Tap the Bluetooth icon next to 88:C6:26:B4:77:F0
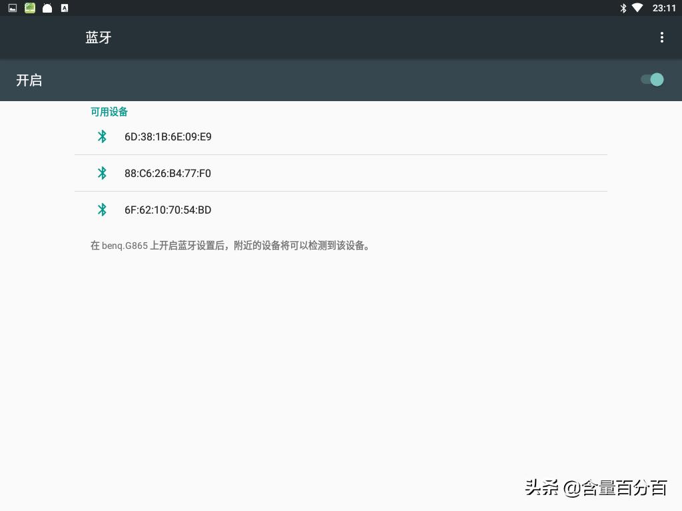The height and width of the screenshot is (511, 682). click(103, 173)
